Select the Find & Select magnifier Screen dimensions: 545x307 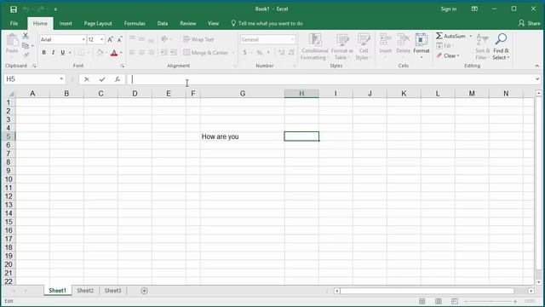coord(501,47)
